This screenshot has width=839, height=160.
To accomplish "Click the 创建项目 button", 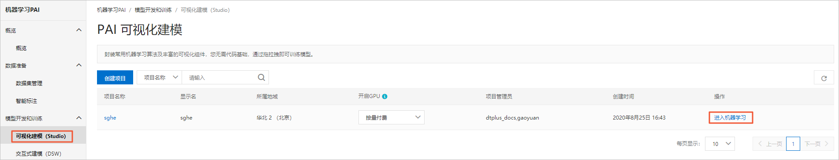I will pyautogui.click(x=115, y=77).
